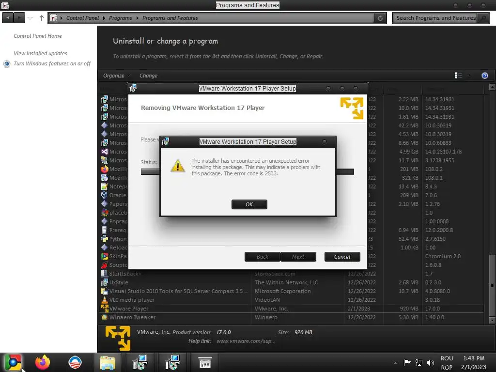Image resolution: width=496 pixels, height=372 pixels.
Task: Click the volume speaker tray icon
Action: point(431,362)
